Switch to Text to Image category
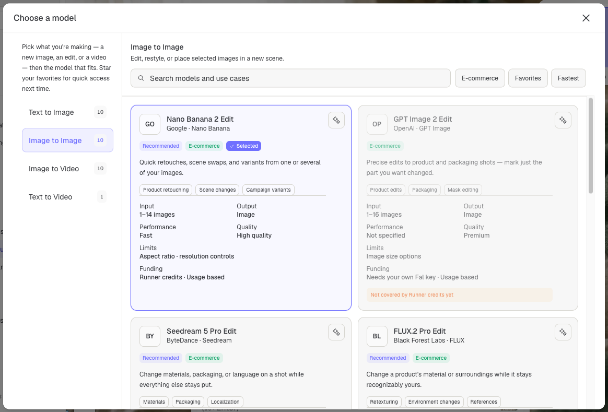 tap(67, 112)
